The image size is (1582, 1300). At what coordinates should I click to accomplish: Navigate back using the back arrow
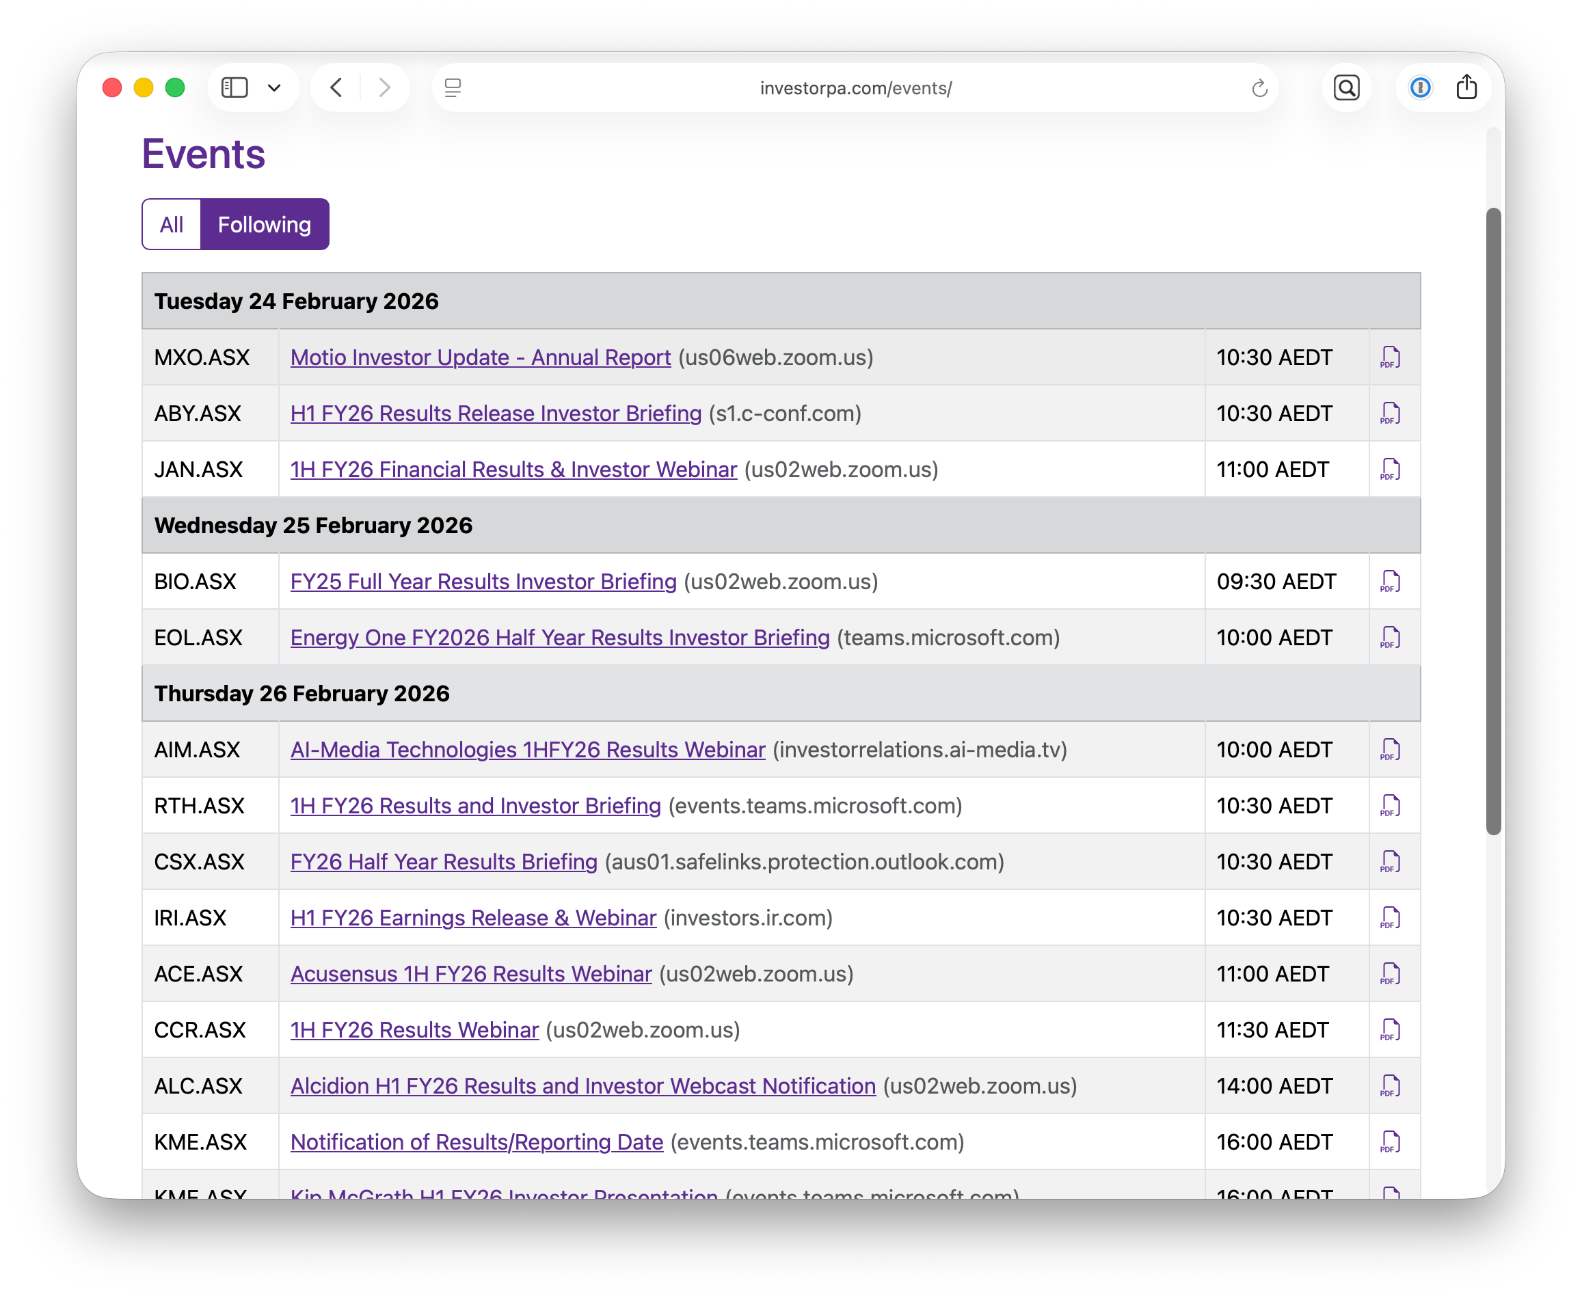[336, 87]
